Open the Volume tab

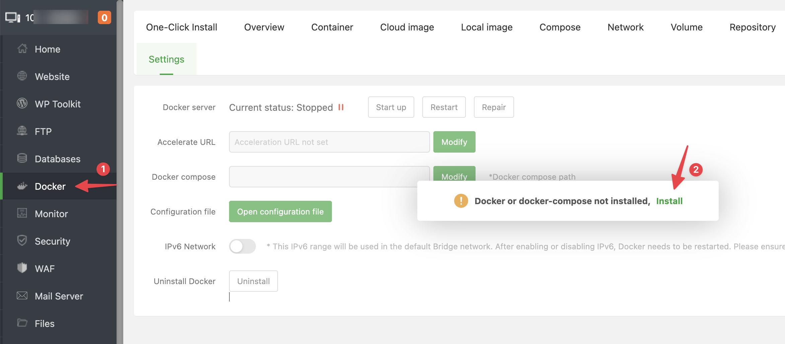[687, 27]
